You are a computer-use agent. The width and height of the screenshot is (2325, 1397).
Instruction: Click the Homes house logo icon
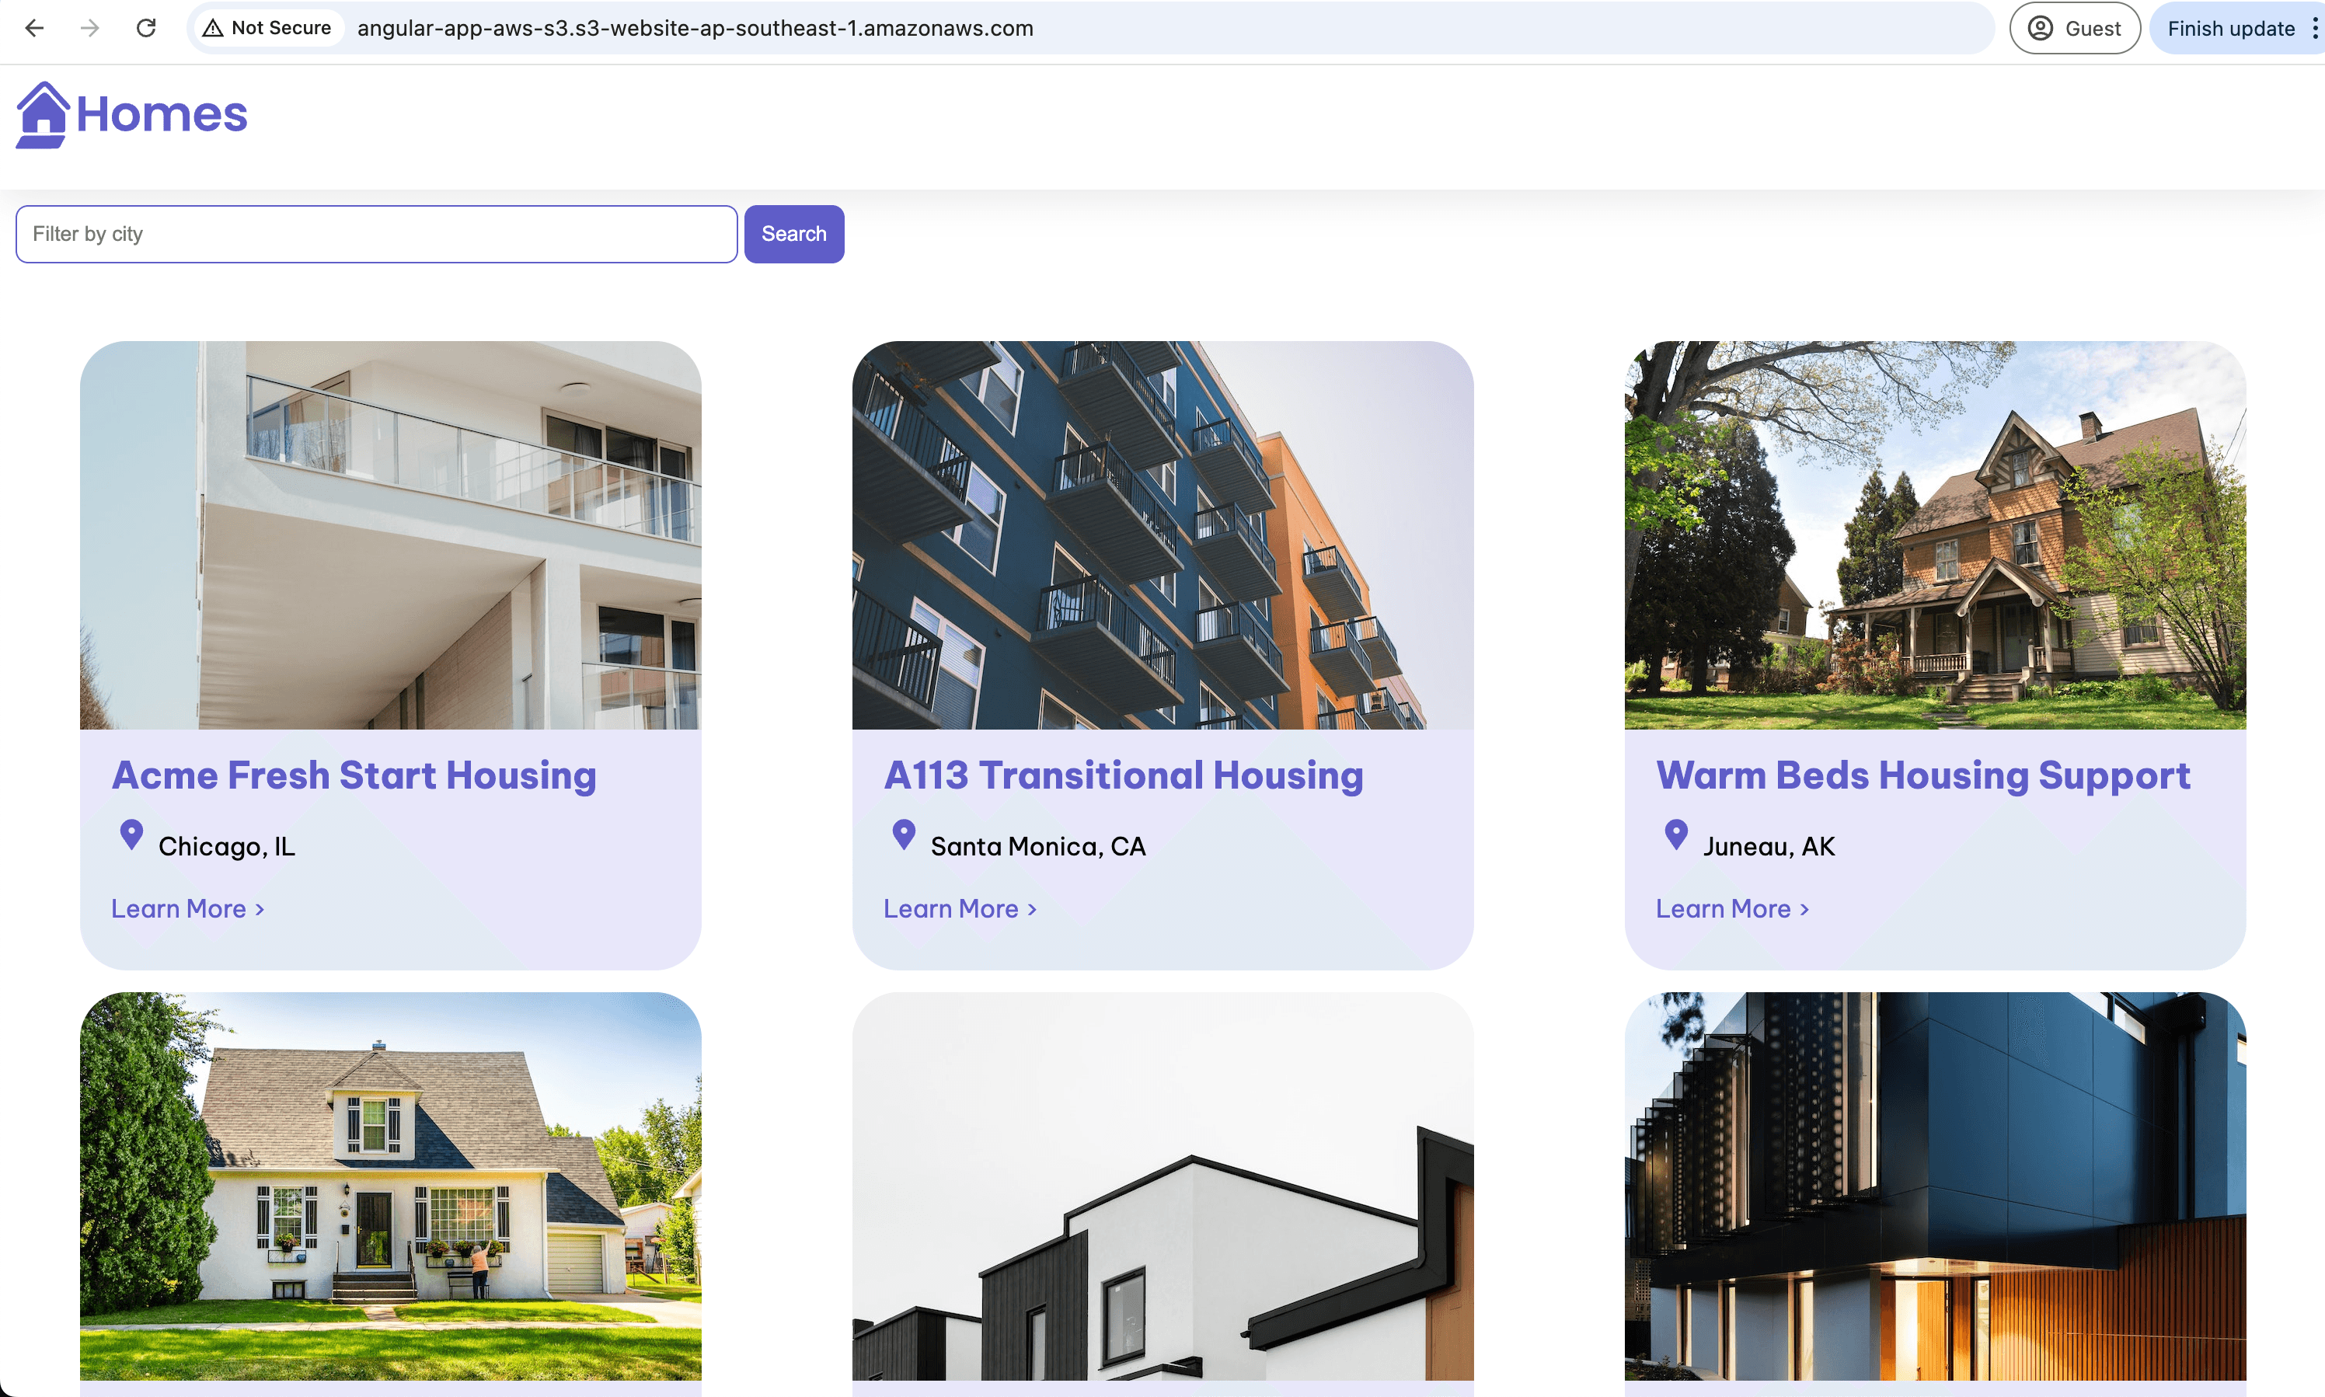43,115
